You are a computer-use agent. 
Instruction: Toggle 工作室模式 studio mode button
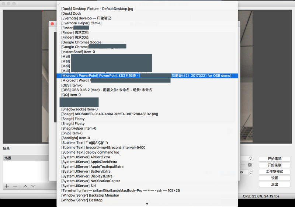pyautogui.click(x=274, y=172)
